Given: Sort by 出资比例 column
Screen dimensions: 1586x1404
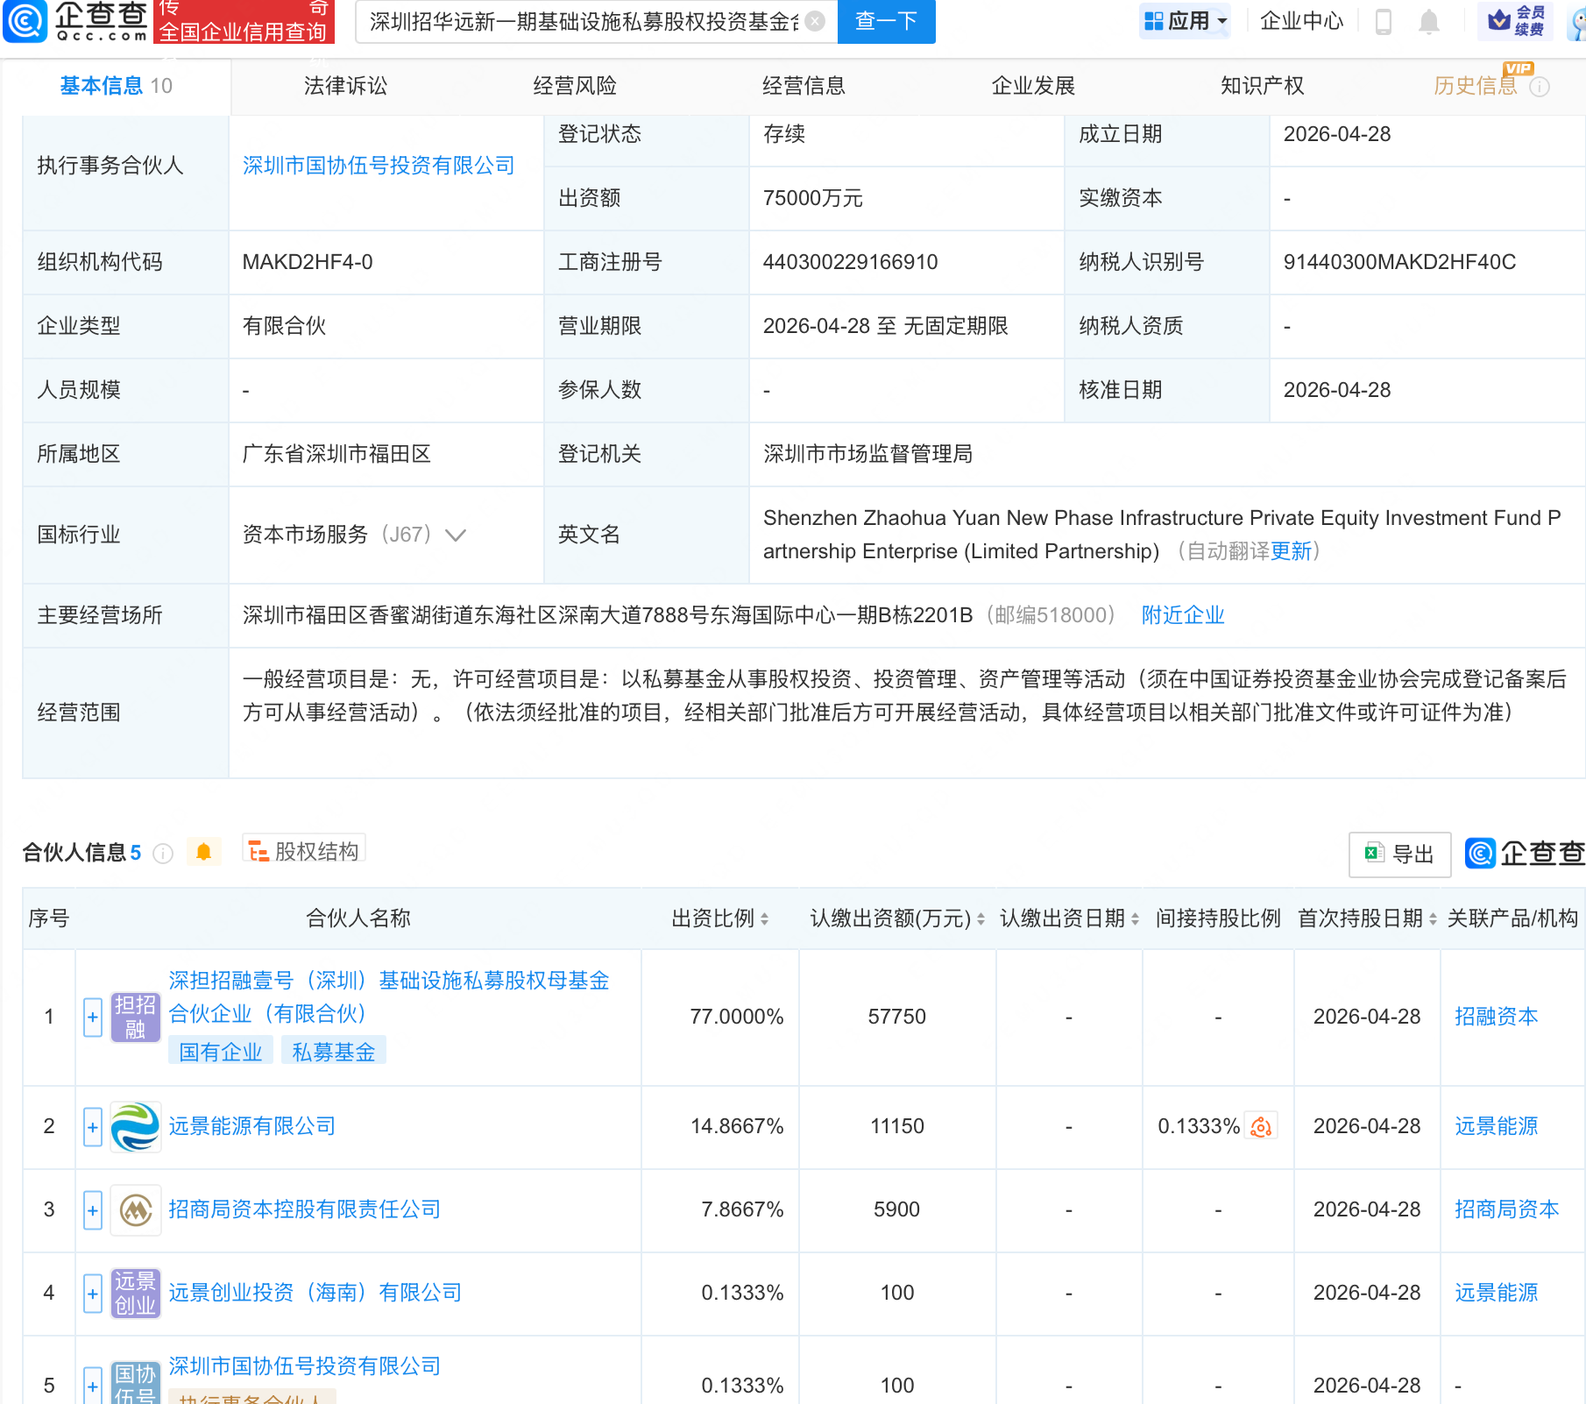Looking at the screenshot, I should (x=764, y=918).
